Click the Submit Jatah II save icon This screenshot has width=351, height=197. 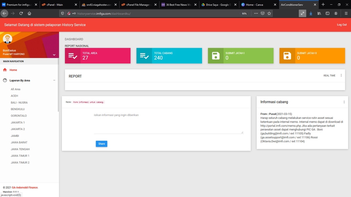click(287, 56)
